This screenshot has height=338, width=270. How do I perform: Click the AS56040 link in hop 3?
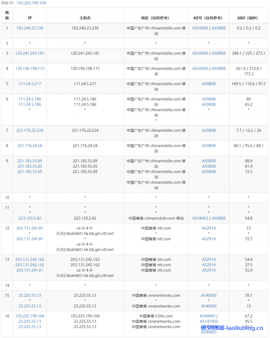pyautogui.click(x=200, y=53)
